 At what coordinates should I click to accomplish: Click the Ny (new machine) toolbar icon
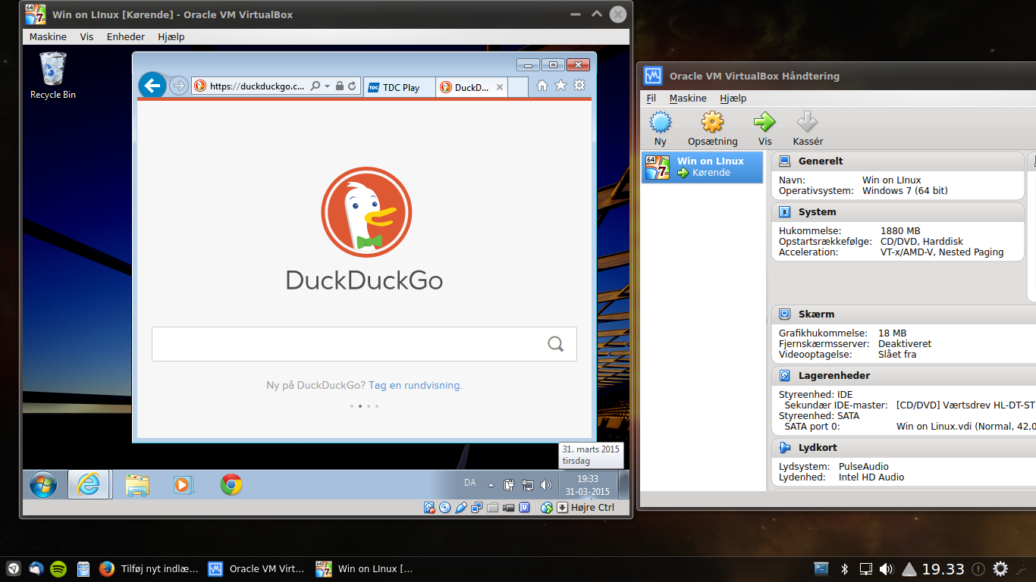point(661,122)
